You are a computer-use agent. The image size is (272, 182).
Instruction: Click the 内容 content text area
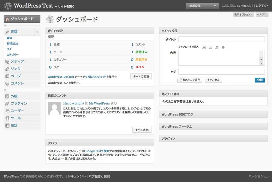[222, 58]
